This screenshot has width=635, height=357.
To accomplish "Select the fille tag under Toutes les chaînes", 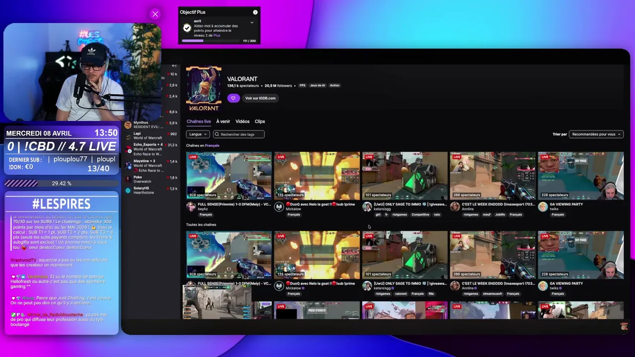I will click(x=431, y=294).
